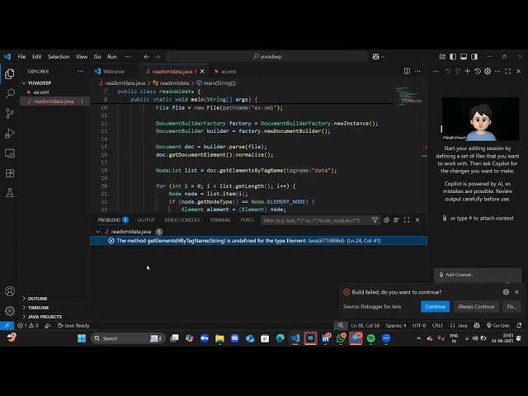Switch to the OUTPUT panel tab
Screen dimensions: 528x396
pos(146,220)
